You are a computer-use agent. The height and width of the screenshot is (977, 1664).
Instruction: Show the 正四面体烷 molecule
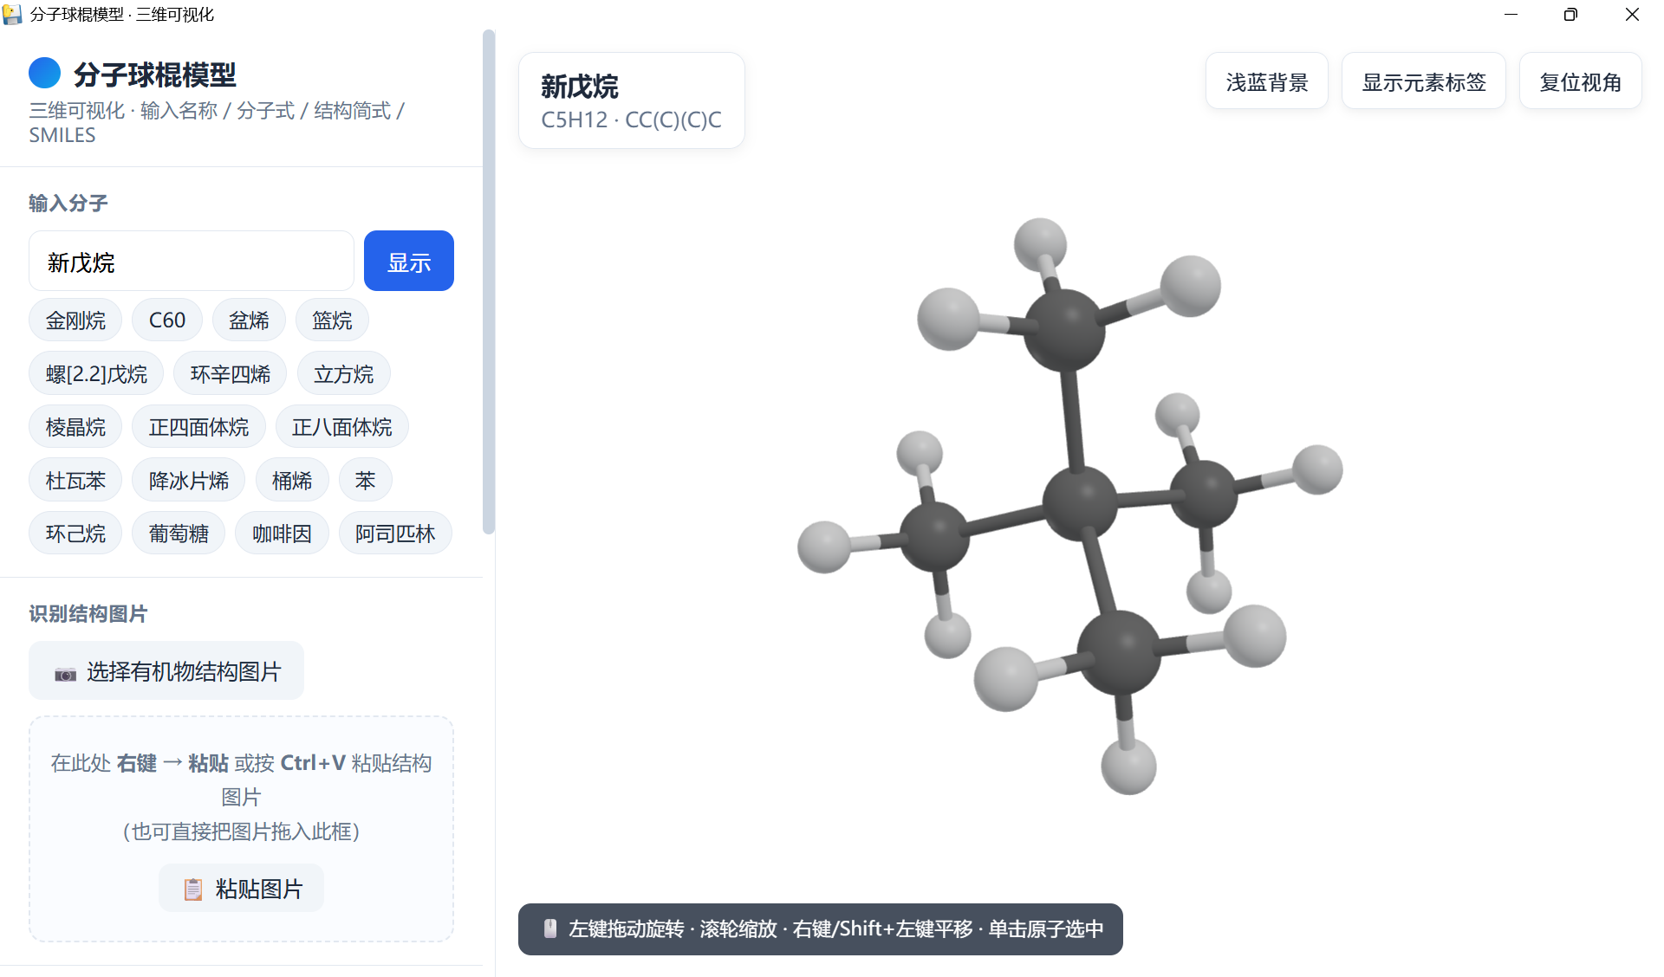(x=198, y=427)
